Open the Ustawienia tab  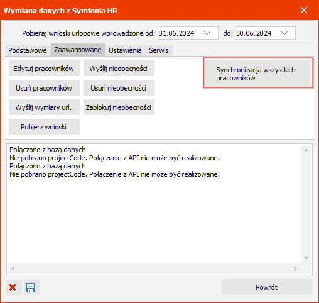pos(125,50)
